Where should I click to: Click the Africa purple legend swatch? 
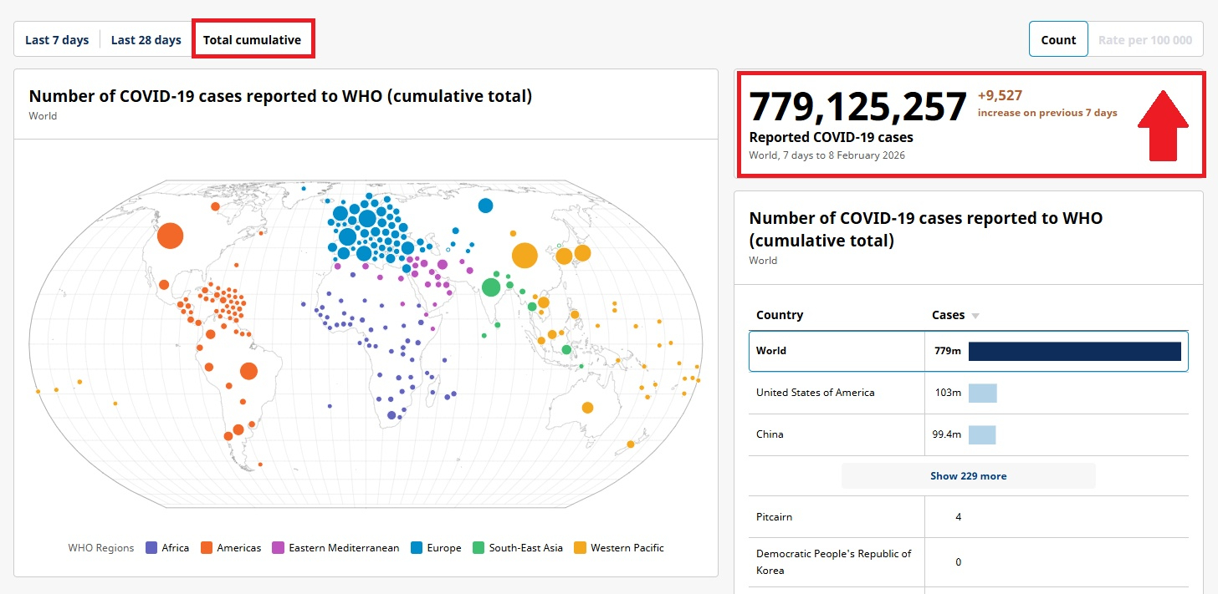(x=151, y=548)
